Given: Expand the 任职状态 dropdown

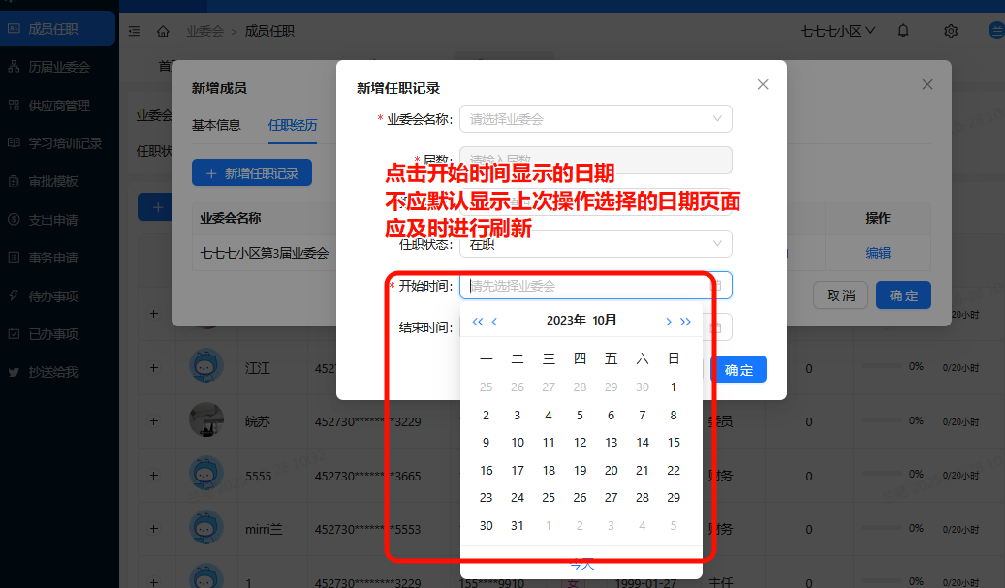Looking at the screenshot, I should [x=595, y=244].
